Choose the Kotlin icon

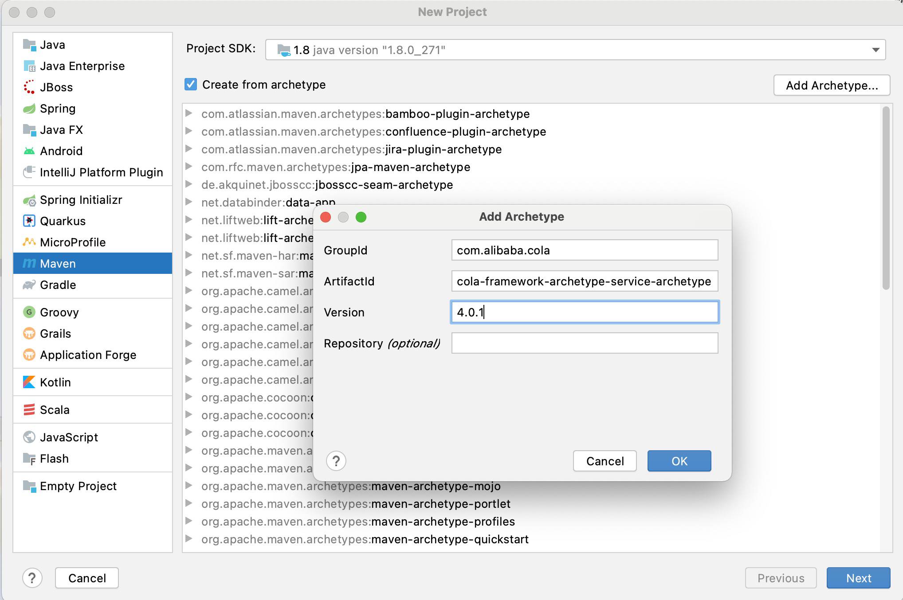[29, 382]
